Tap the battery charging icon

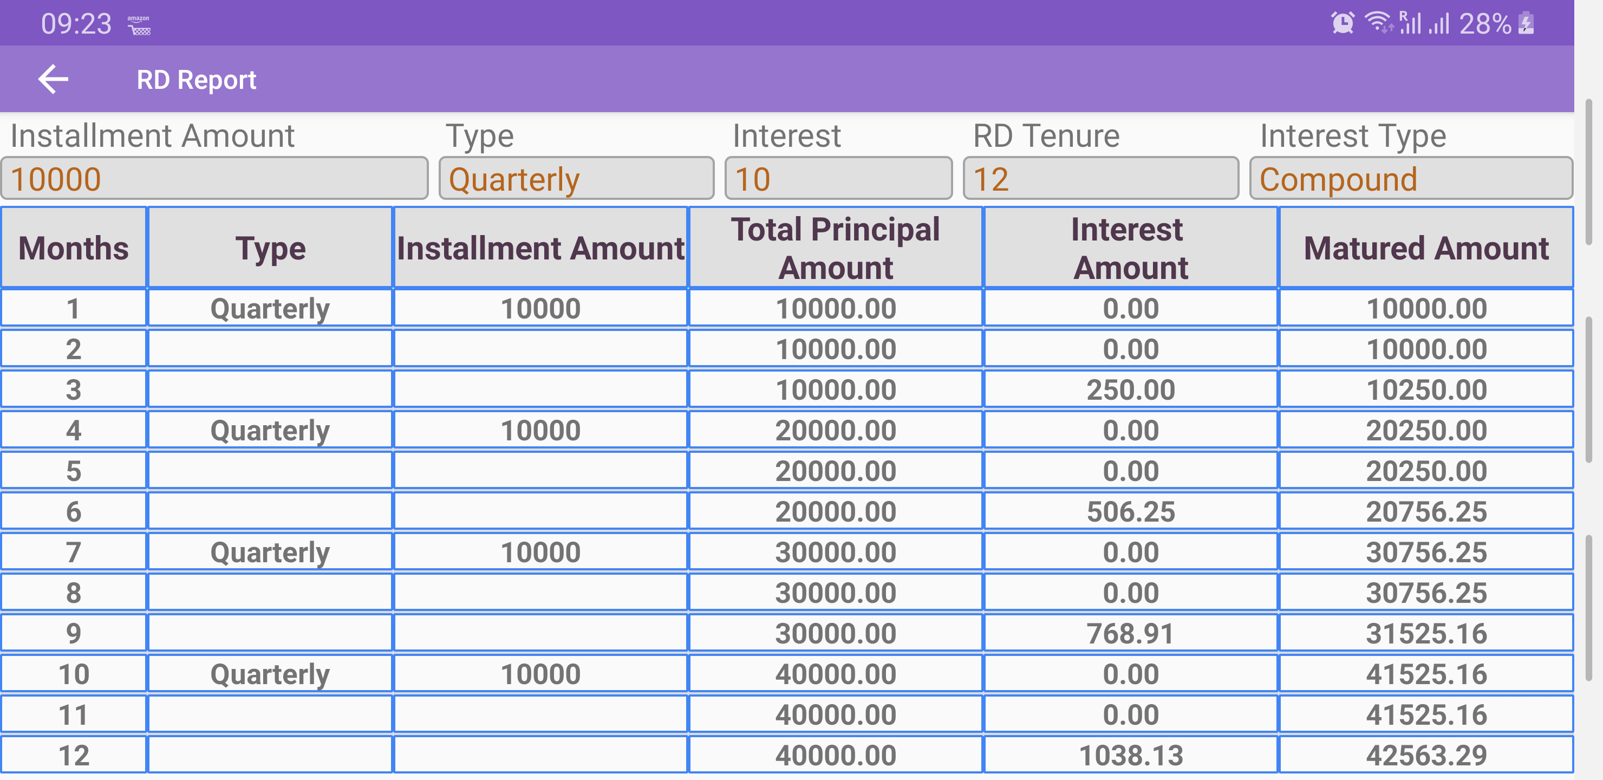click(x=1526, y=24)
